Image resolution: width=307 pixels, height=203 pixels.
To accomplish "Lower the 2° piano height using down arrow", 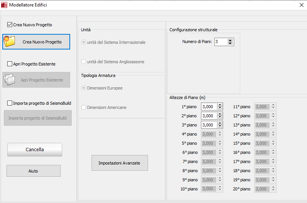I will [220, 117].
